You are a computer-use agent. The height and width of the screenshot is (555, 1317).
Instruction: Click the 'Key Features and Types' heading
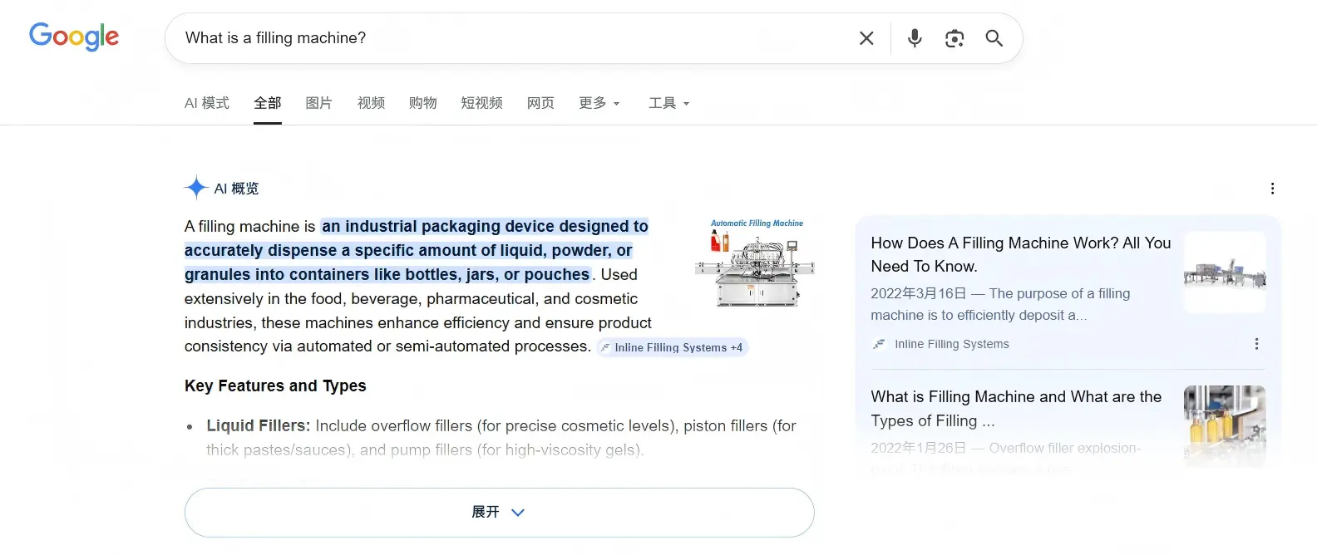(x=275, y=386)
